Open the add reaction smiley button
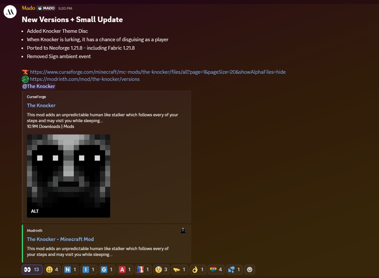Image resolution: width=379 pixels, height=278 pixels. point(250,270)
